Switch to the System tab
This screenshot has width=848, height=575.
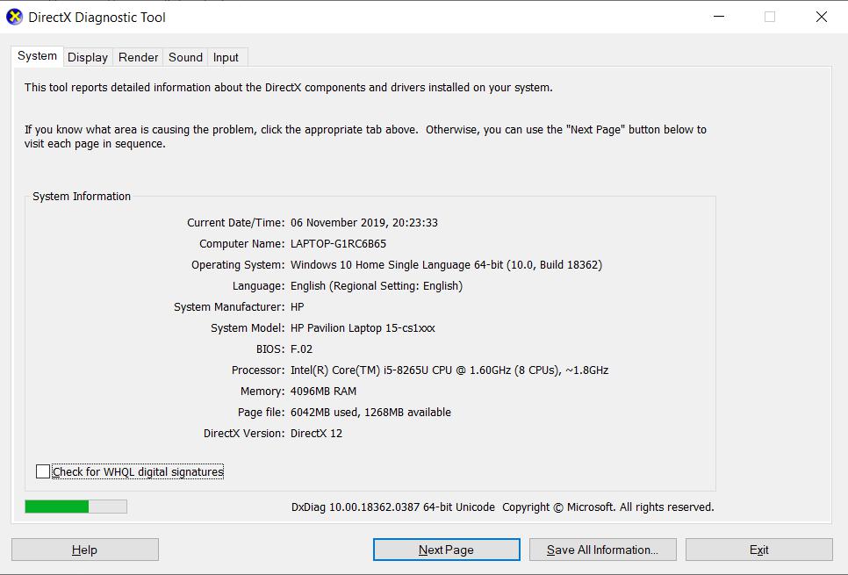click(37, 56)
